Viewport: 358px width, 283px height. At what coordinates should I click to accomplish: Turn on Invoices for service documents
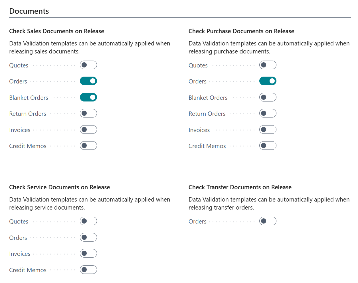click(x=88, y=253)
